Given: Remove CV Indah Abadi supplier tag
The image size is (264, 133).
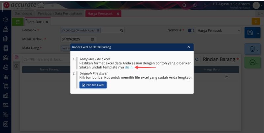Looking at the screenshot, I should (x=98, y=30).
